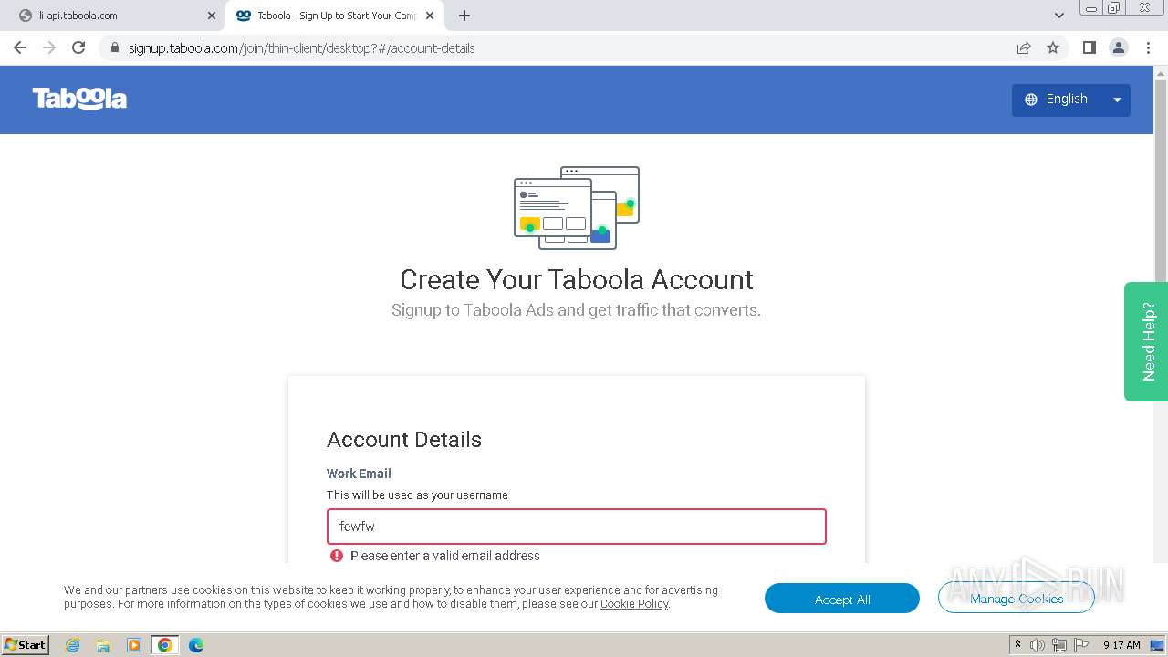Click Chrome icon in taskbar

tap(165, 645)
